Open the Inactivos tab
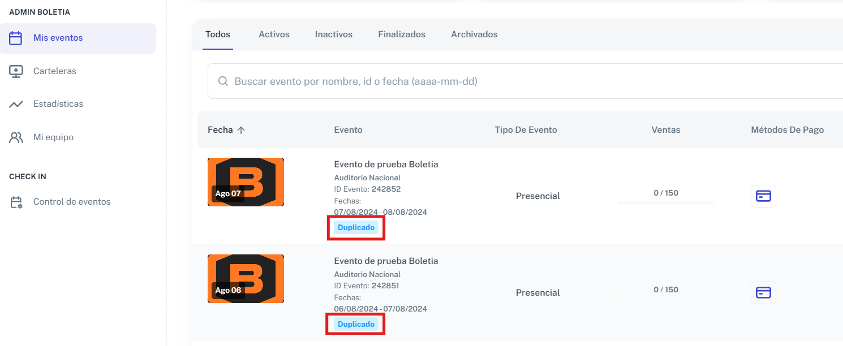Viewport: 843px width, 346px height. [x=334, y=34]
